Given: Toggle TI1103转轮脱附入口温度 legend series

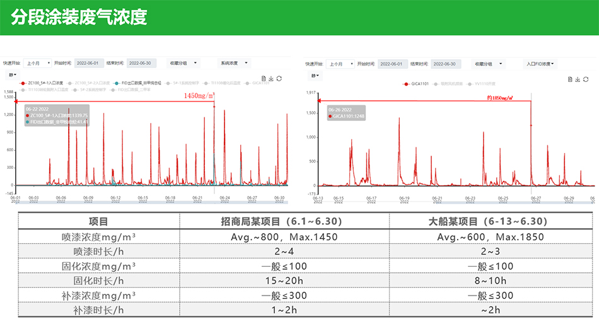Looking at the screenshot, I should (44, 89).
